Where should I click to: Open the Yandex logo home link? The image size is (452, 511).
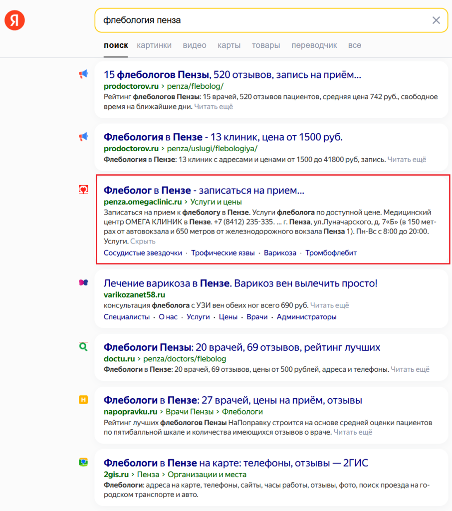point(14,20)
